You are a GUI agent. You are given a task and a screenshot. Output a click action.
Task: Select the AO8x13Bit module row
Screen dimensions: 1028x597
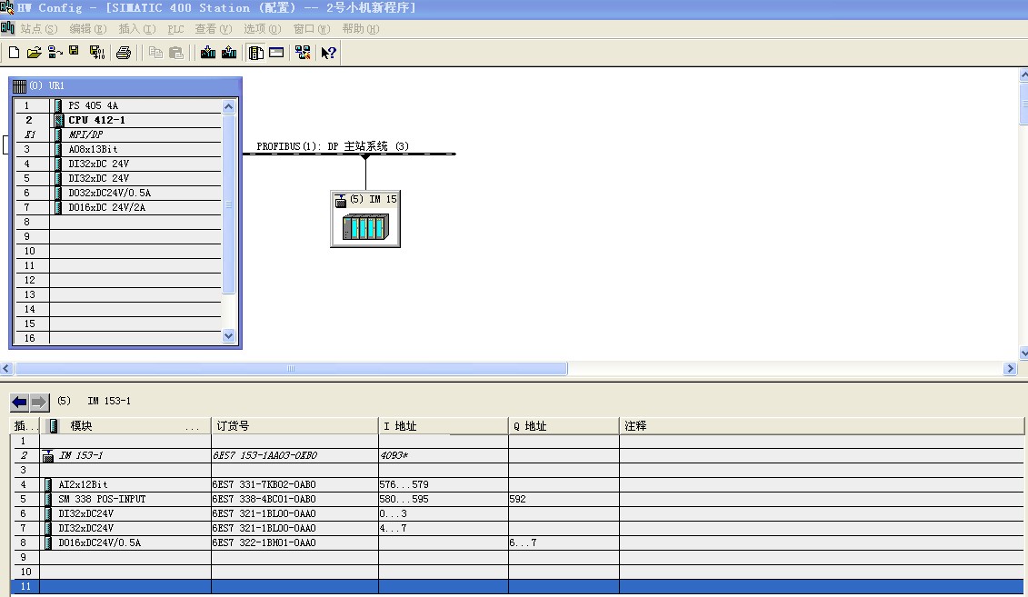click(x=118, y=149)
